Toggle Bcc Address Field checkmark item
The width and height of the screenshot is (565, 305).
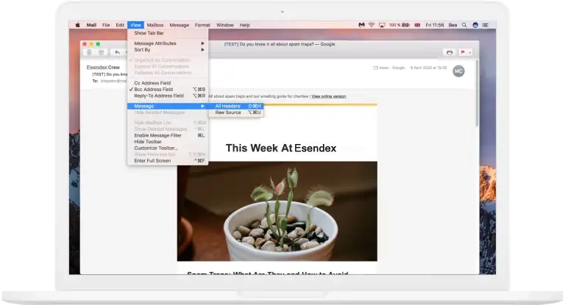(x=168, y=90)
